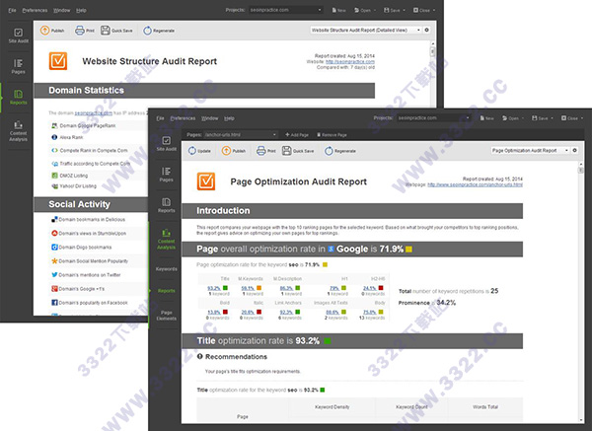Screen dimensions: 592x431
Task: Open Help menu in front window
Action: 229,118
